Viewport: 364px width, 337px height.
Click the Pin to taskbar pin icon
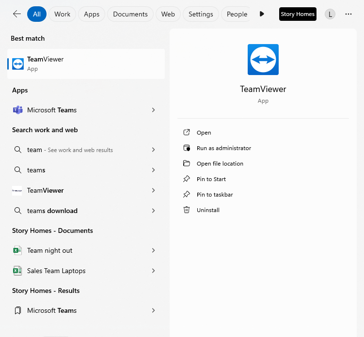click(x=187, y=194)
